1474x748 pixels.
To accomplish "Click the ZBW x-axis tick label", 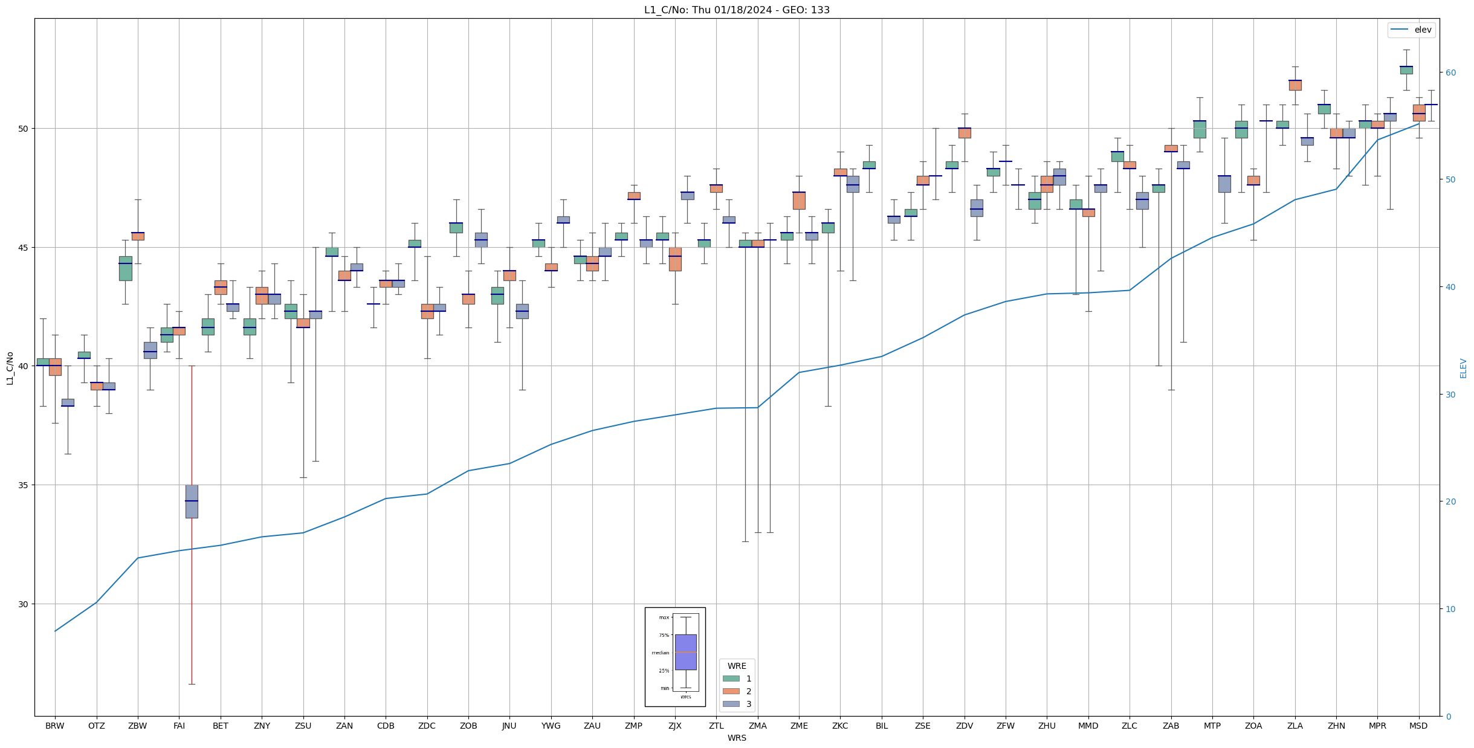I will click(x=138, y=726).
